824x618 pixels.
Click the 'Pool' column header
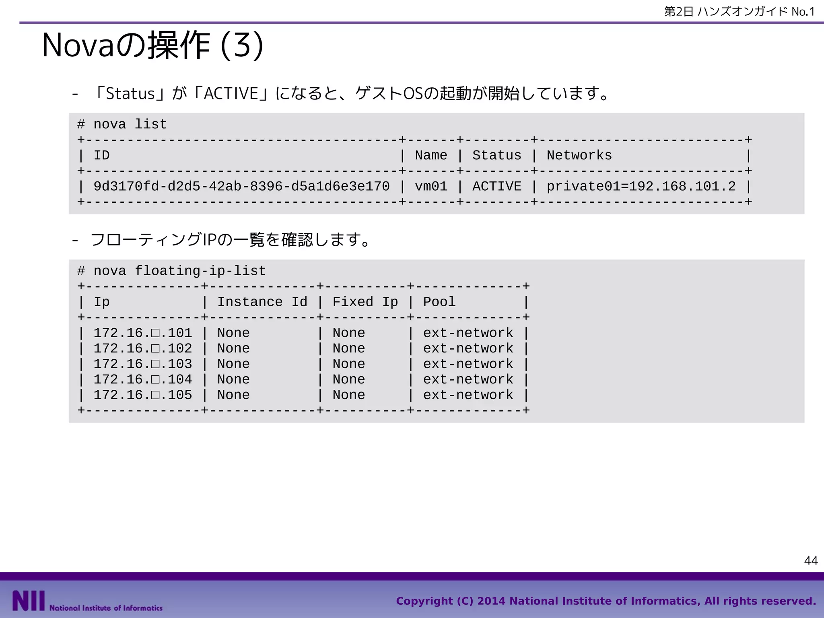click(439, 302)
